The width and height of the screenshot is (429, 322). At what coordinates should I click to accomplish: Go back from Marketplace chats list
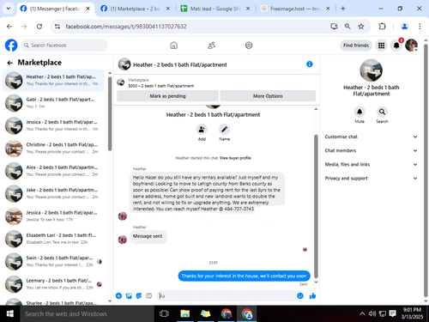tap(10, 63)
